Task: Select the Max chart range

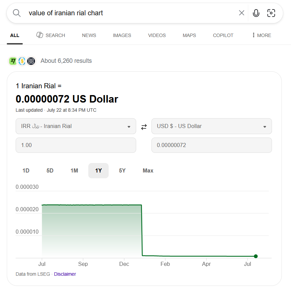Action: 148,170
